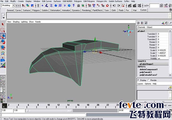Choose the Move tool in toolbox
The image size is (172, 120).
point(3,36)
